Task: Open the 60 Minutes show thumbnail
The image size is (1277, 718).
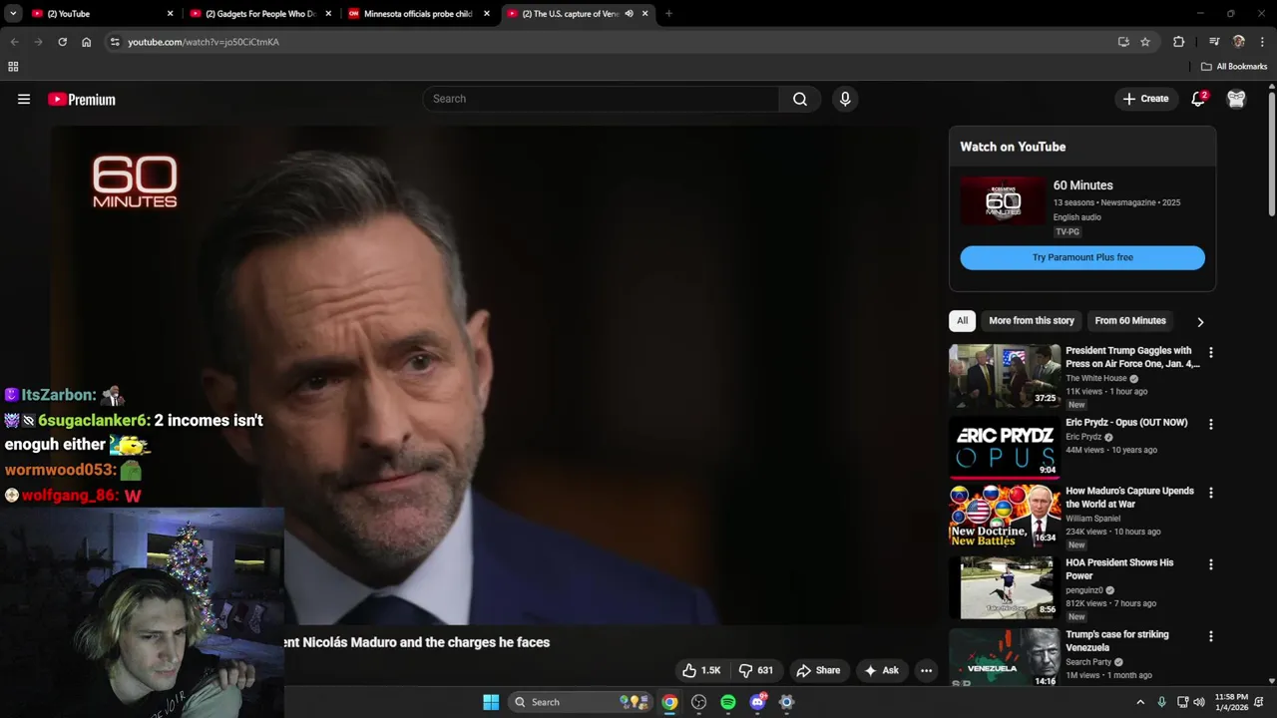Action: [x=1003, y=201]
